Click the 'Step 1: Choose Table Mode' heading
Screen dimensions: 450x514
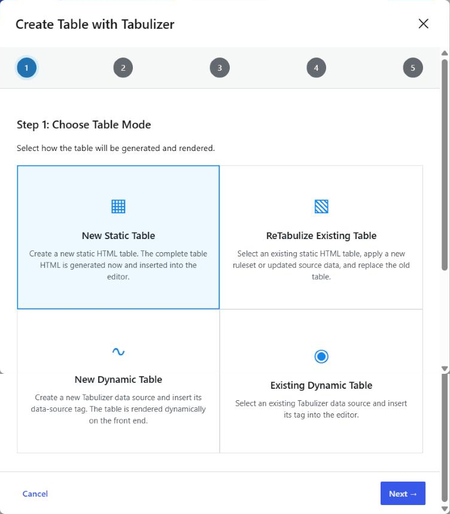pos(84,125)
